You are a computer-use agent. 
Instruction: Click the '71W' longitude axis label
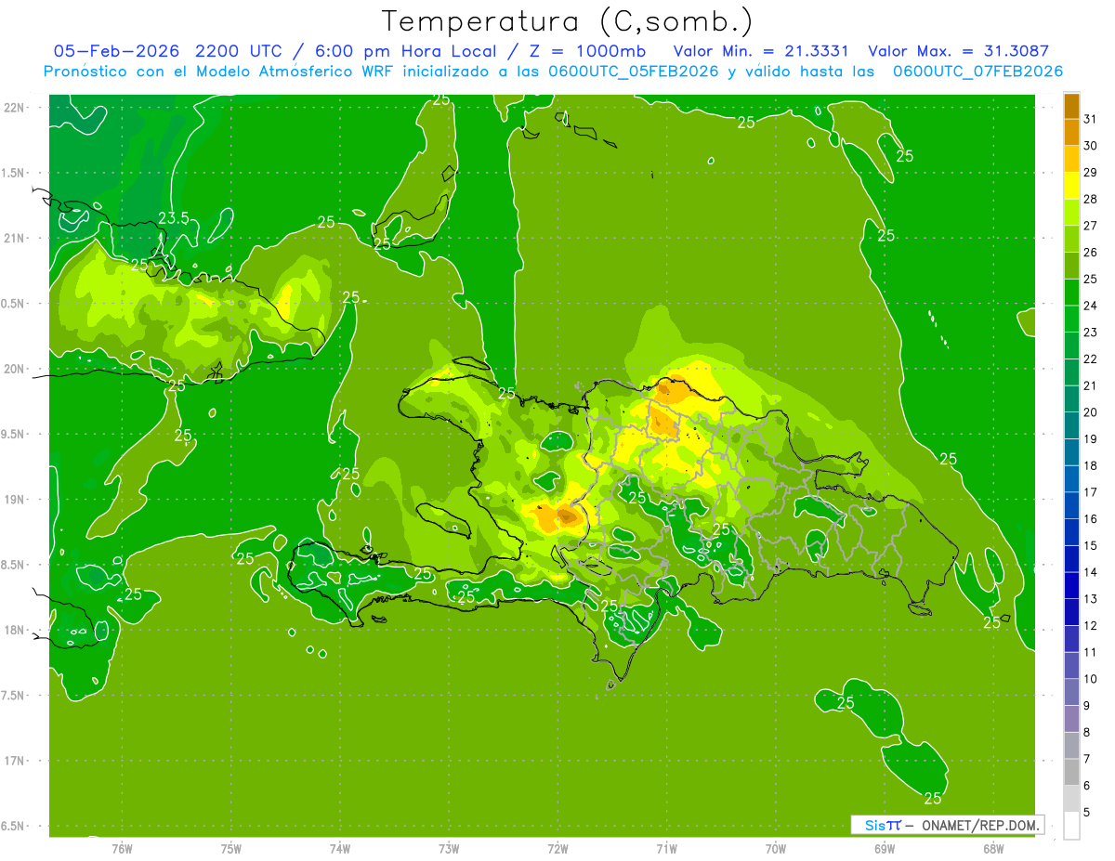pyautogui.click(x=666, y=849)
